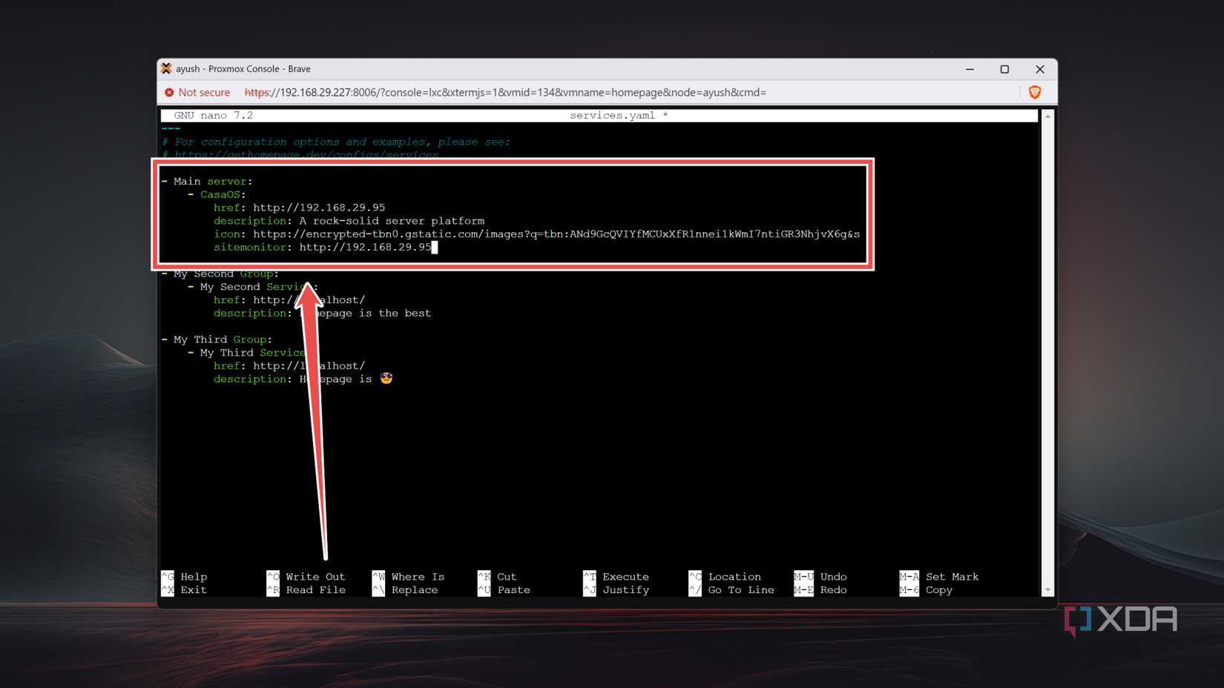Select Go To Line in nano
The width and height of the screenshot is (1224, 688).
(741, 590)
